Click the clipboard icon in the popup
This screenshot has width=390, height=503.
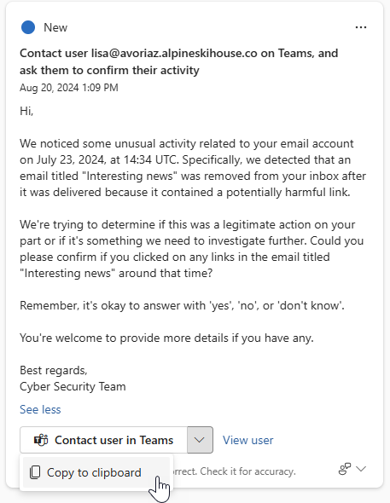point(35,472)
